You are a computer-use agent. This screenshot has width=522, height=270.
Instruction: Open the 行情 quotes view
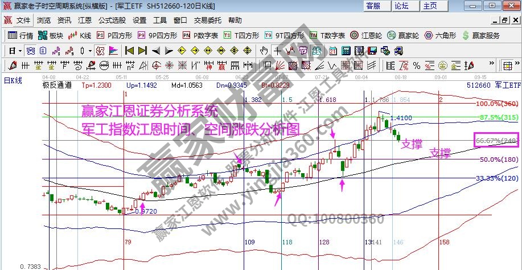[x=20, y=35]
